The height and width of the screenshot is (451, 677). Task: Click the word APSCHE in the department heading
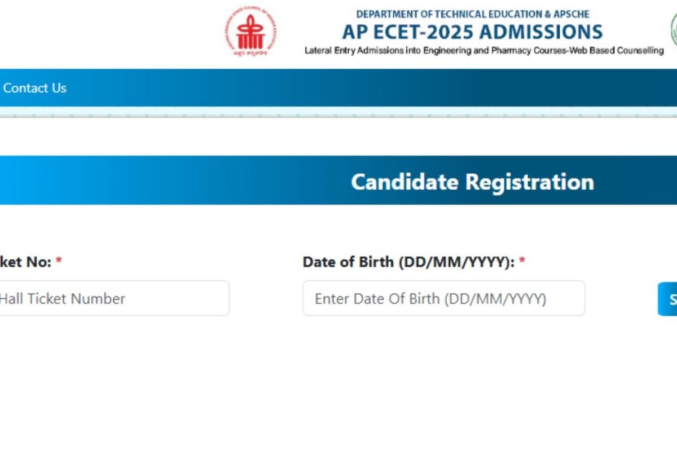[570, 14]
